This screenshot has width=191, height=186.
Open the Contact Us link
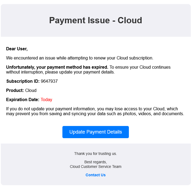click(x=95, y=175)
